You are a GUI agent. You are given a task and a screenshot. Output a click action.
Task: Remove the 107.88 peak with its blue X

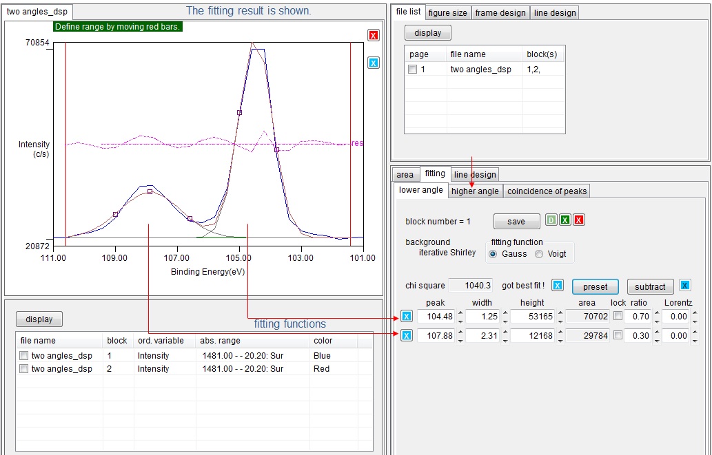407,336
